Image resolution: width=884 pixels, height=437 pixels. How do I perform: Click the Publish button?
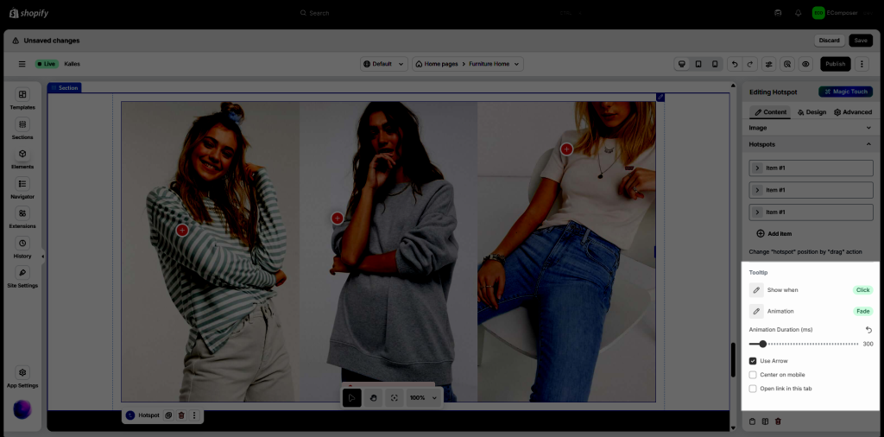click(835, 64)
